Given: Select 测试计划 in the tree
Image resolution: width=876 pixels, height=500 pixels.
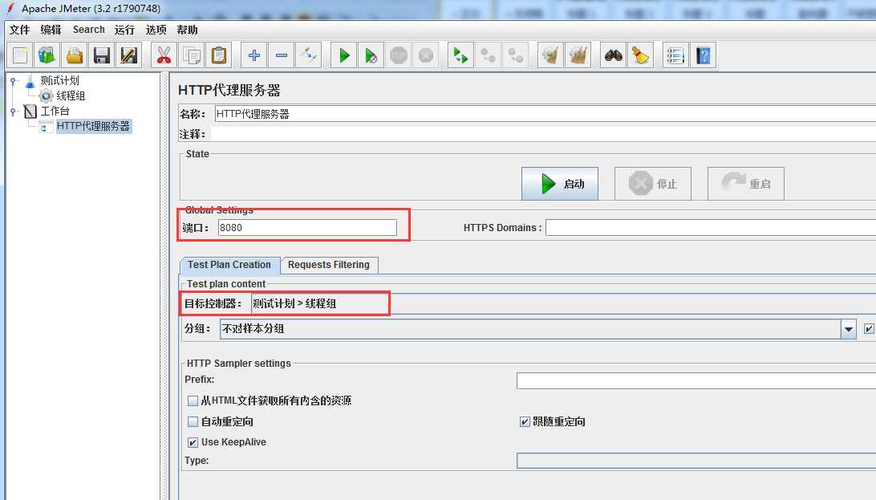Looking at the screenshot, I should (x=59, y=81).
